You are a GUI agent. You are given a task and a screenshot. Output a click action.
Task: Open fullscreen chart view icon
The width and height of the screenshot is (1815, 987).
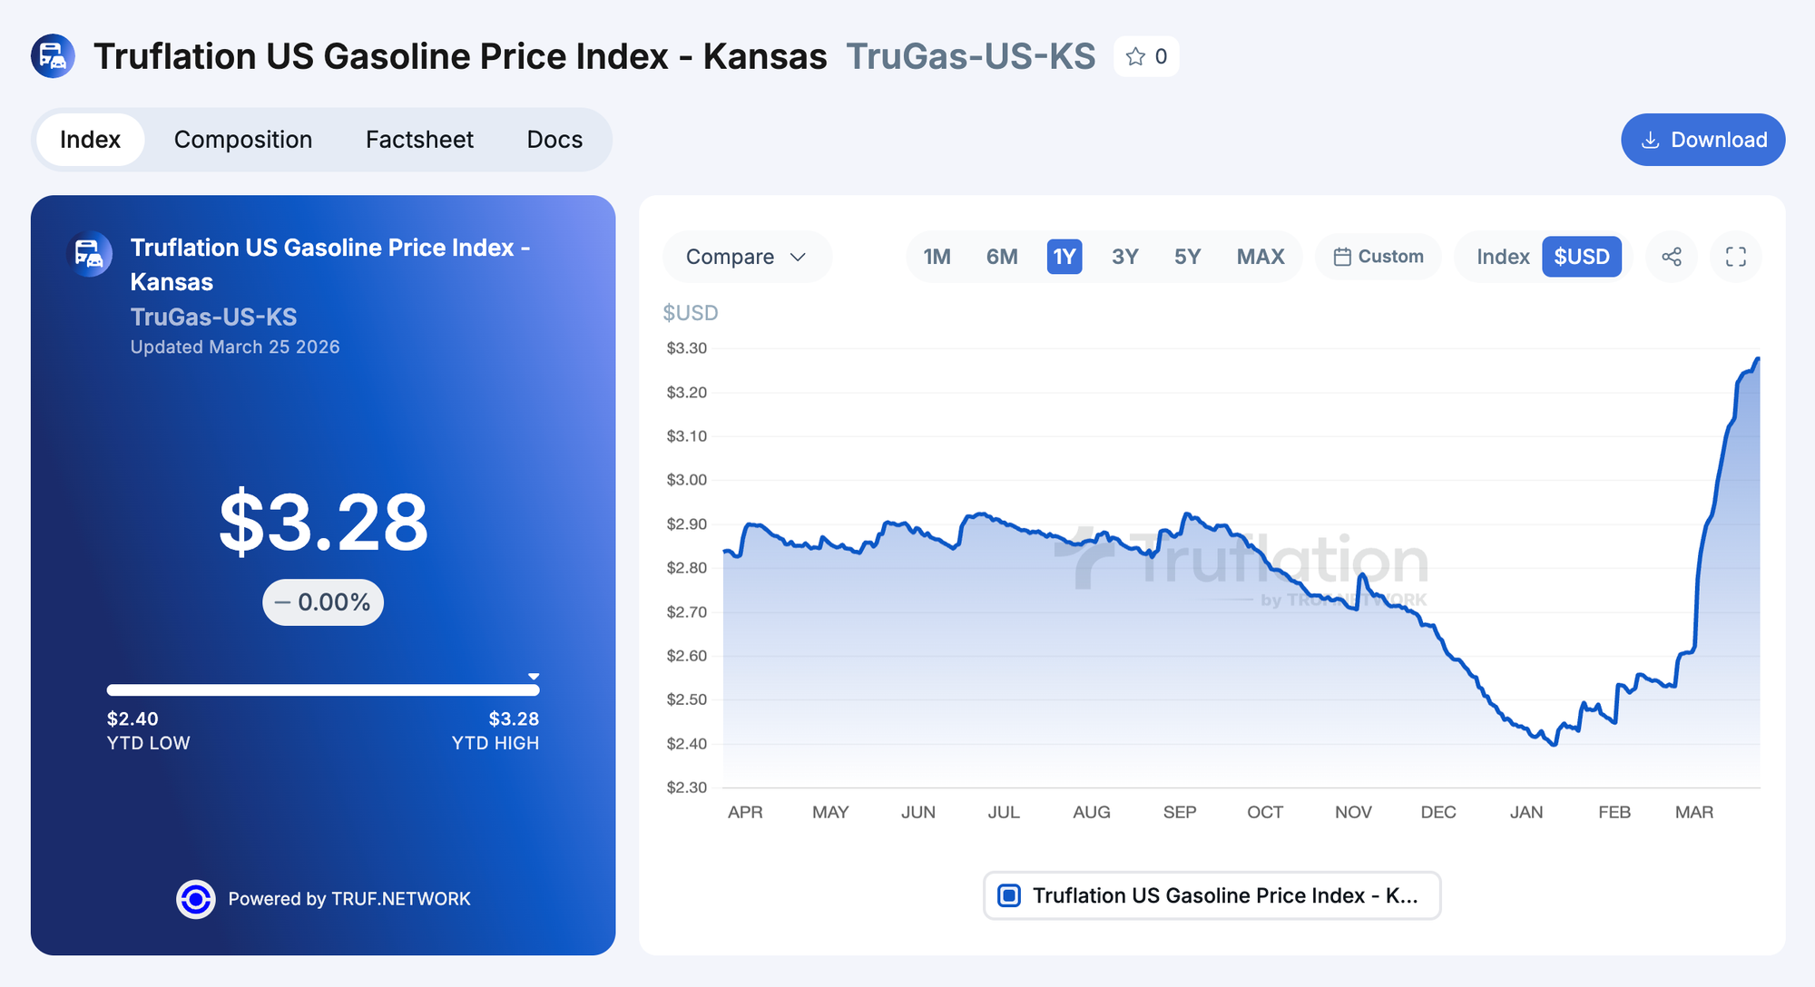1735,257
